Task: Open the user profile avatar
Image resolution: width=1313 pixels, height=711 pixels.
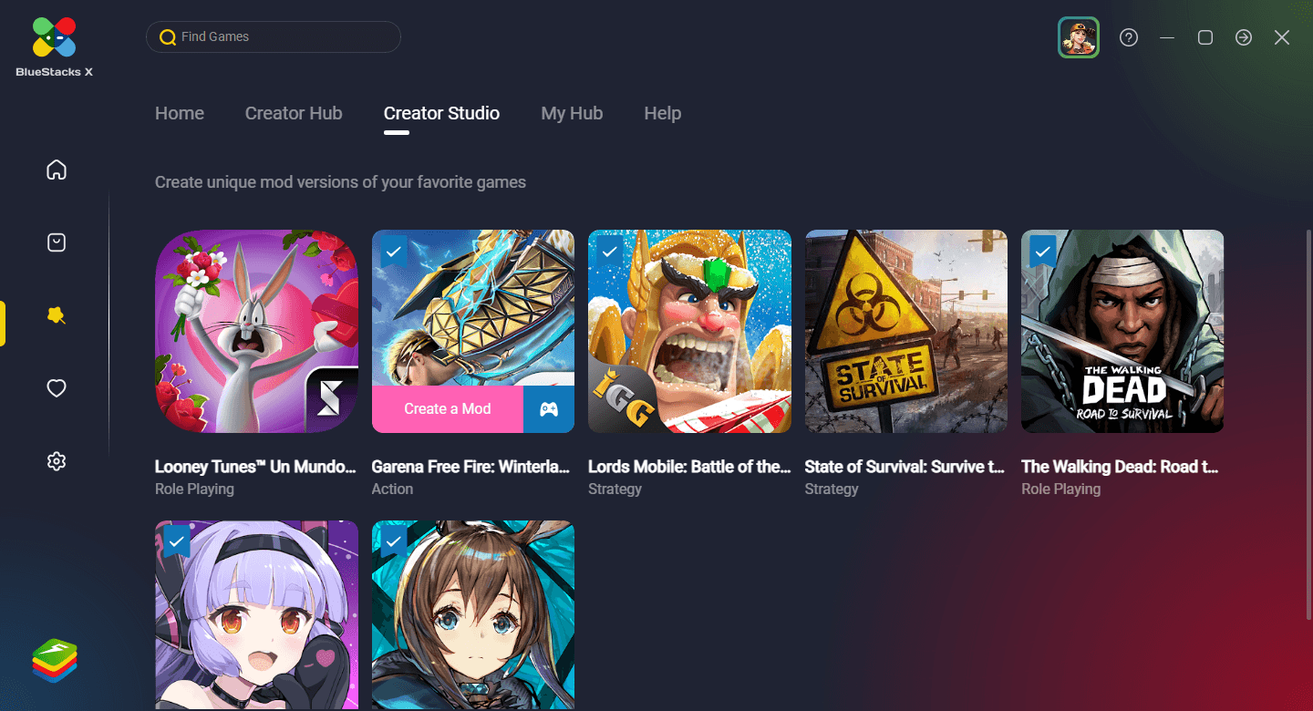Action: 1079,37
